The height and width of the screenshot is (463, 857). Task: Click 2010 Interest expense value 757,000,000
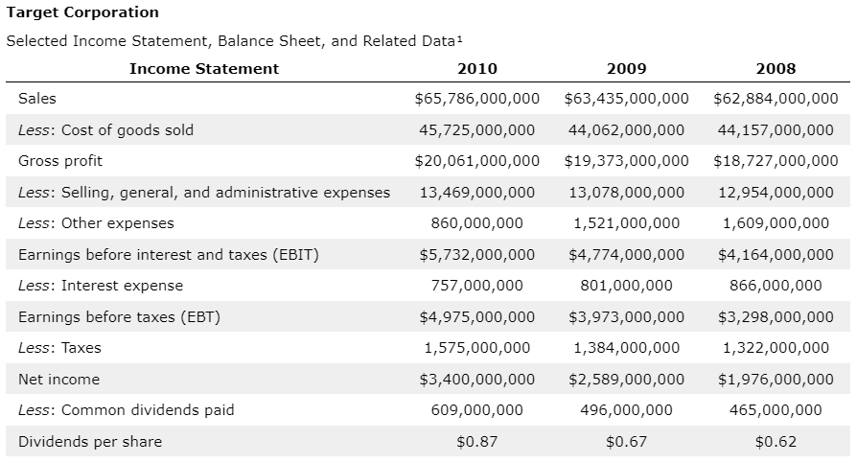[x=477, y=286]
